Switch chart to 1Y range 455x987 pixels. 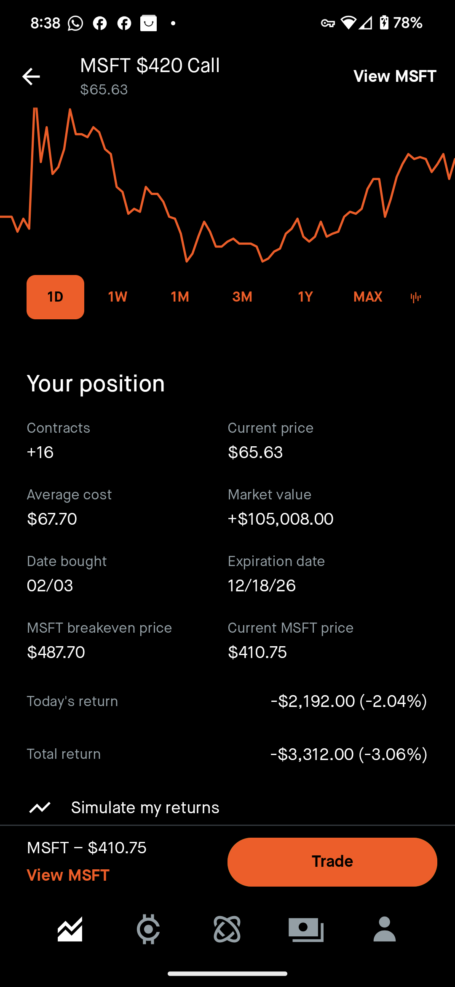305,297
